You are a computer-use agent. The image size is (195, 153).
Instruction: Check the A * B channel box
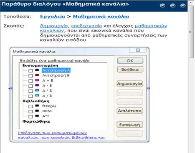(x=30, y=91)
